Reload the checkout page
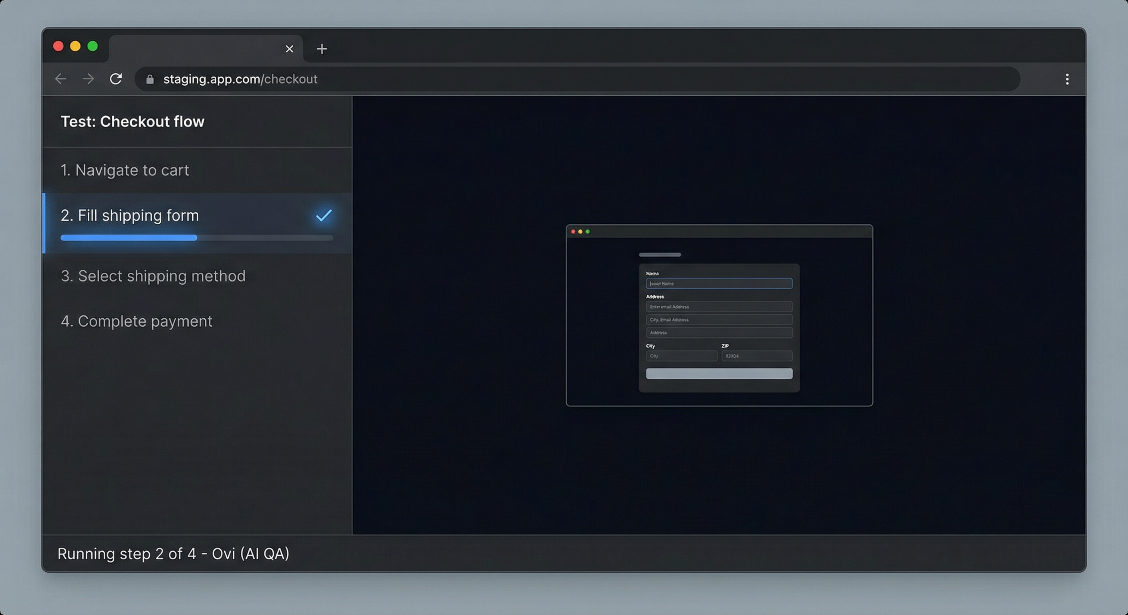1128x615 pixels. [116, 79]
